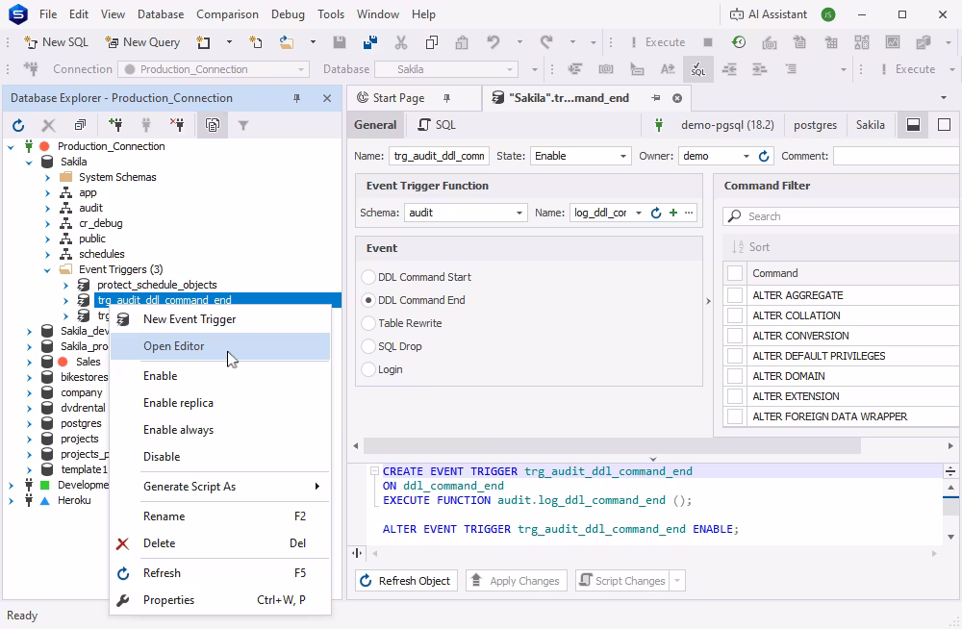The width and height of the screenshot is (962, 629).
Task: Click the Sort button in Command Filter
Action: click(751, 247)
